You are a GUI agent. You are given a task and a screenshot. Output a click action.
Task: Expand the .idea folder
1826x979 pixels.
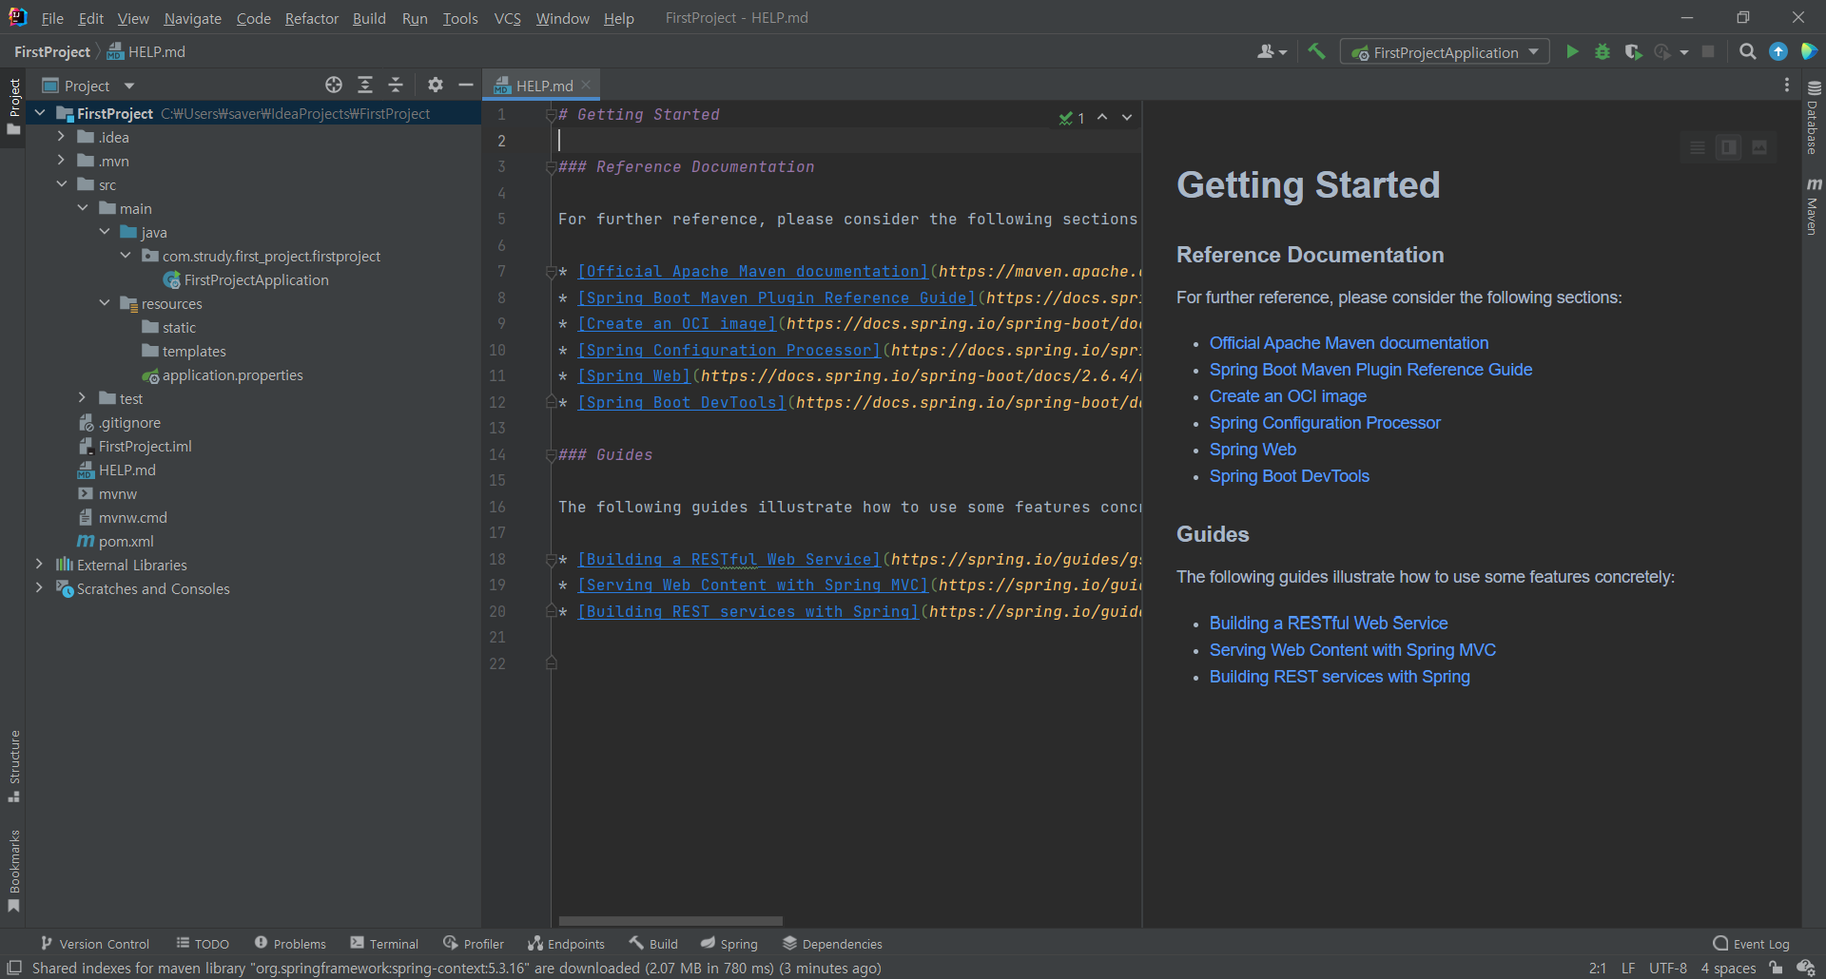coord(61,137)
